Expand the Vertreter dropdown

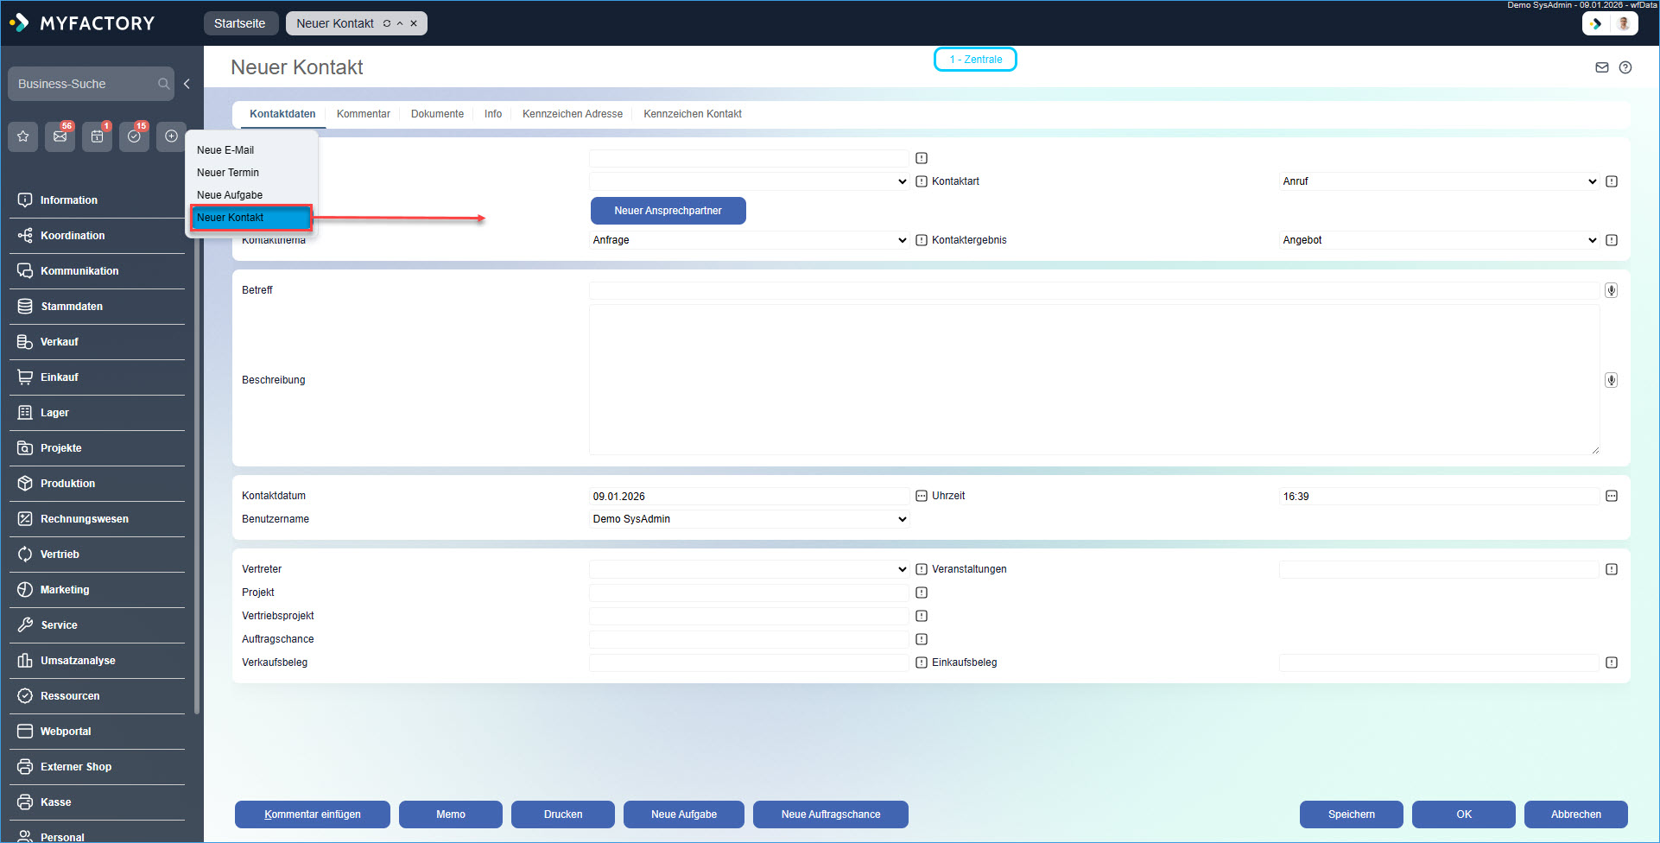coord(749,569)
